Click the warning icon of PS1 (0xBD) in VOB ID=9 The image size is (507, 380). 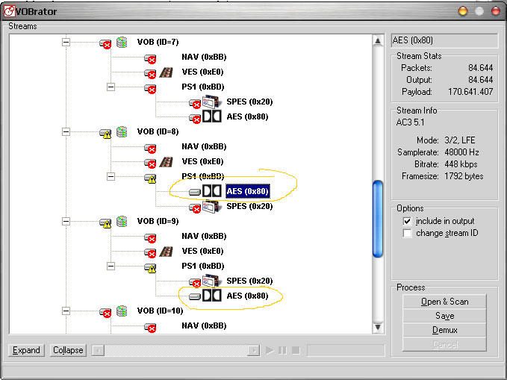coord(150,268)
